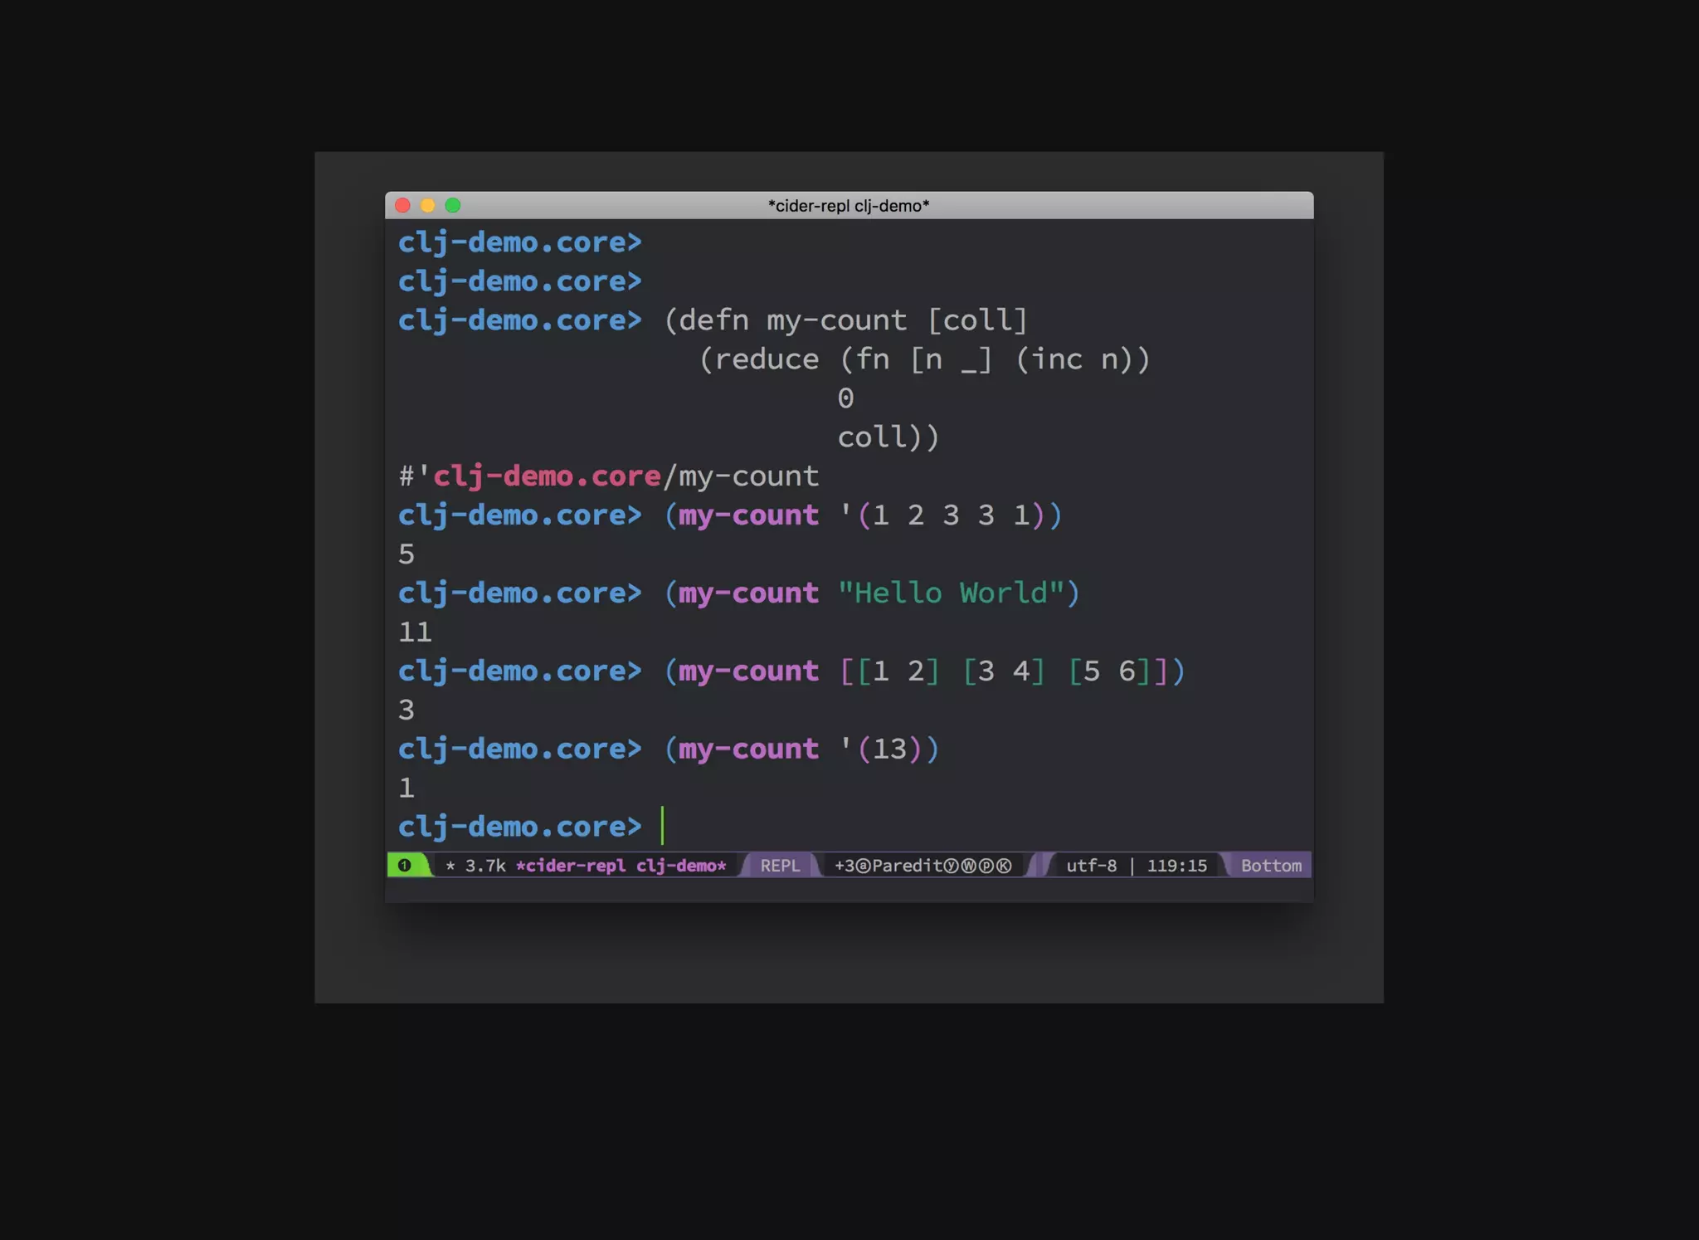The height and width of the screenshot is (1240, 1699).
Task: Click the utf-8 encoding indicator
Action: [x=1091, y=866]
